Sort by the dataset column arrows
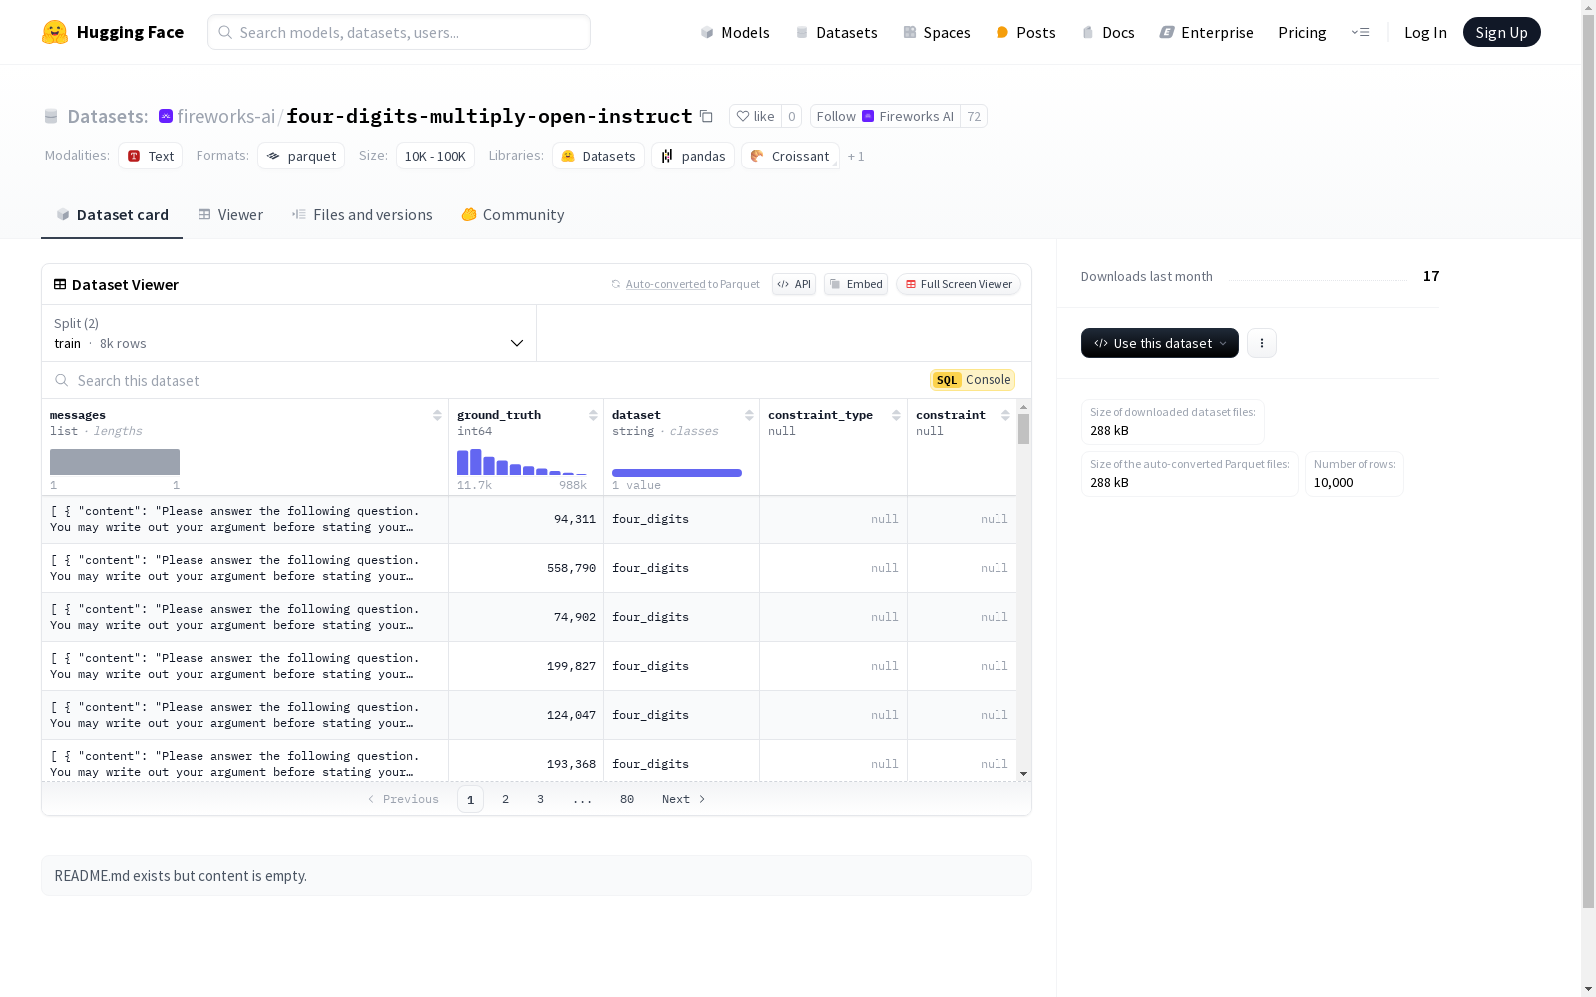1596x997 pixels. 749,415
